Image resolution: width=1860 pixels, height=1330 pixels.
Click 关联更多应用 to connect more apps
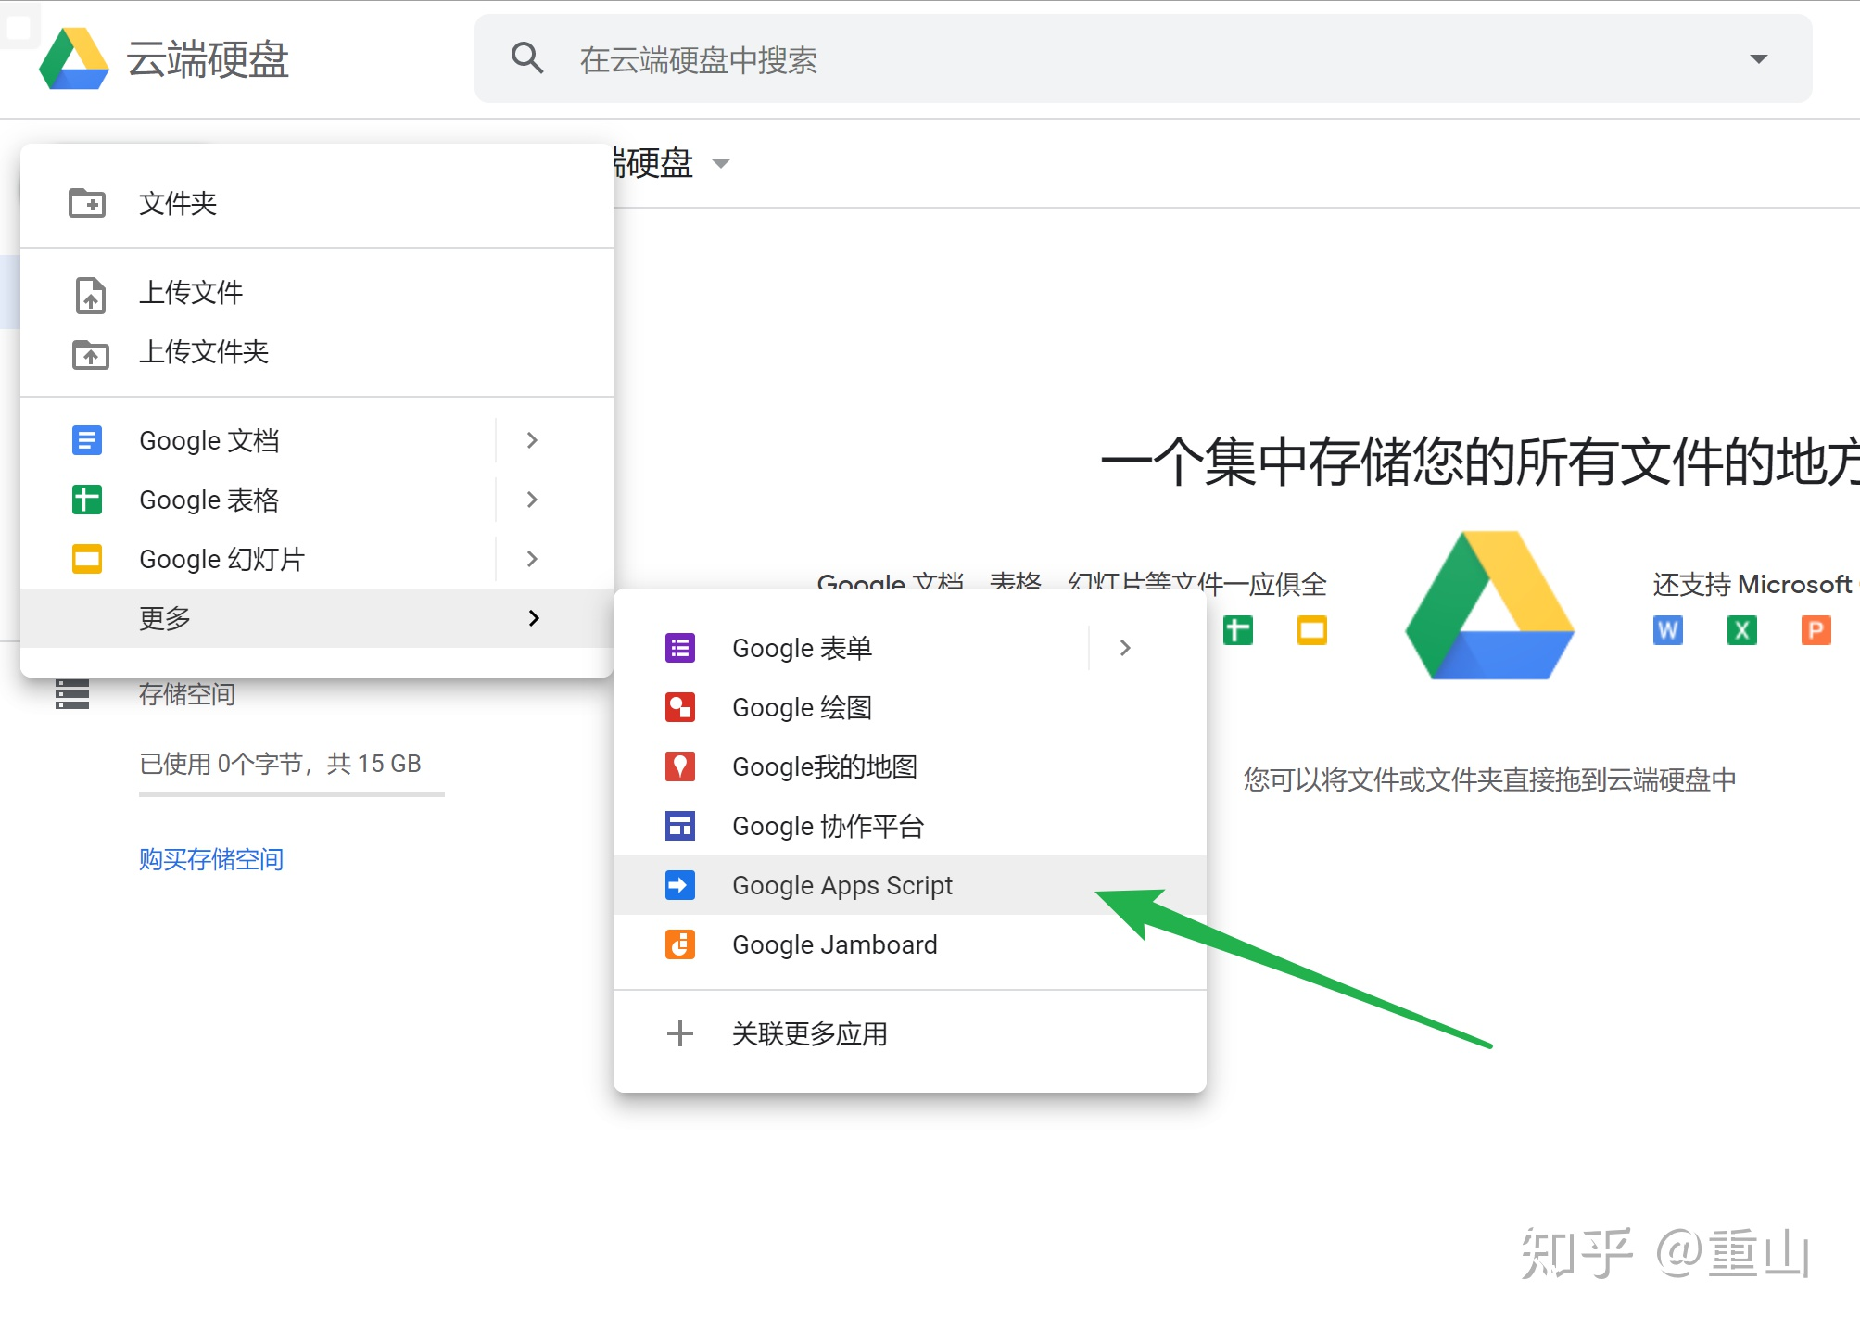coord(809,1033)
